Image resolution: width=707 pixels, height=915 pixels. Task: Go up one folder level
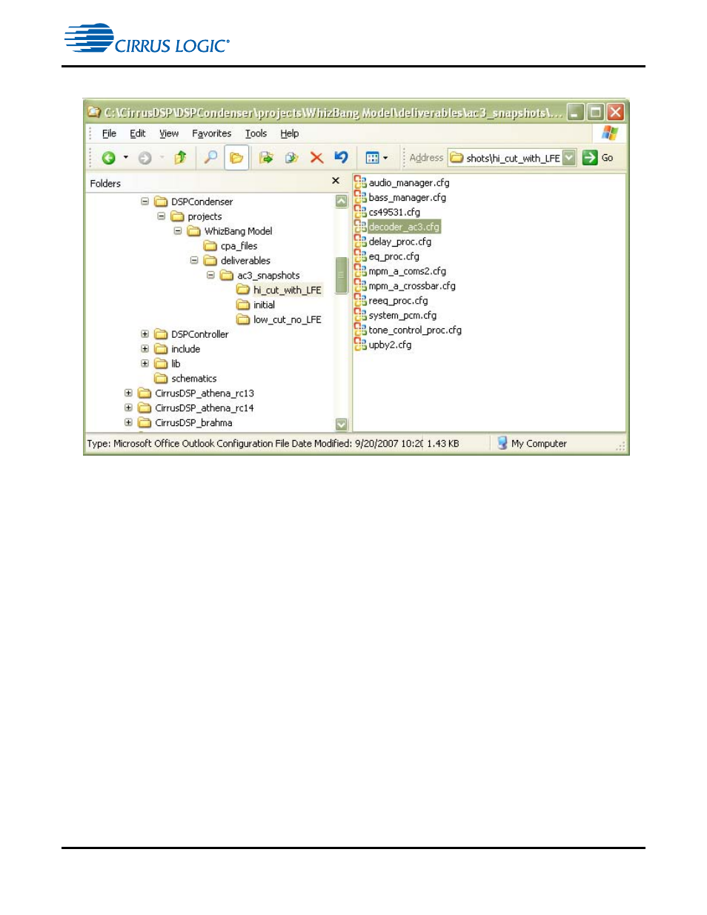(180, 157)
